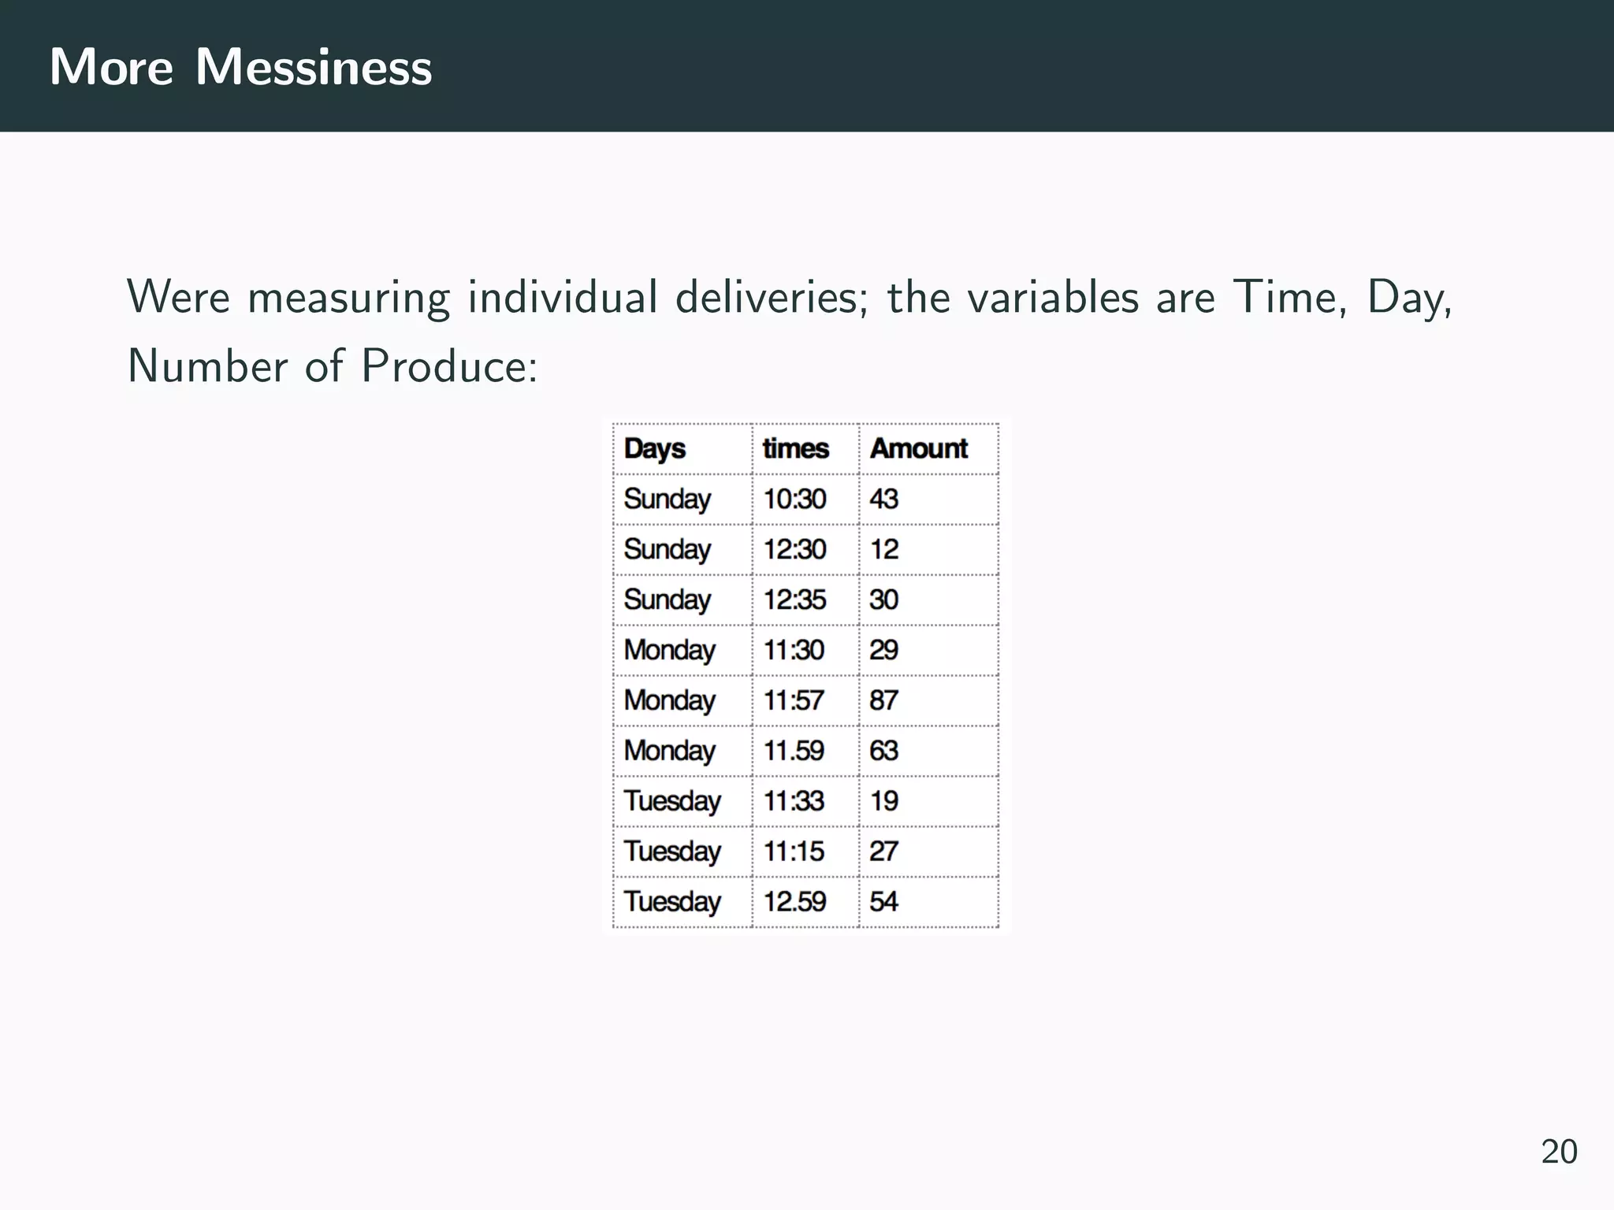Screen dimensions: 1614x1210
Task: Click the amount cell '43'
Action: click(x=929, y=499)
